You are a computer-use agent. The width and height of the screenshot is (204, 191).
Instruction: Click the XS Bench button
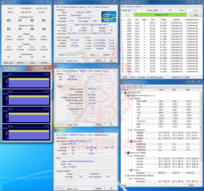click(x=20, y=62)
